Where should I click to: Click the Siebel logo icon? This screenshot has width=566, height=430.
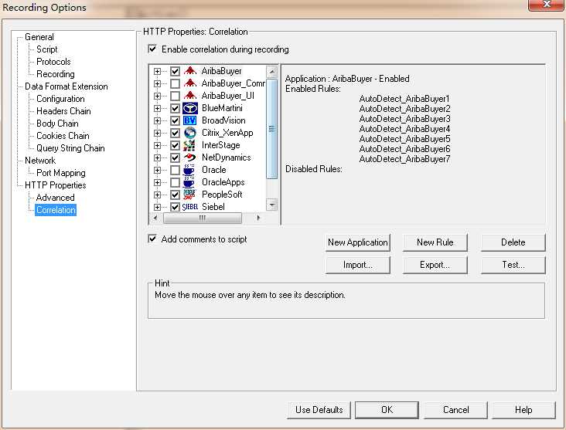coord(190,207)
